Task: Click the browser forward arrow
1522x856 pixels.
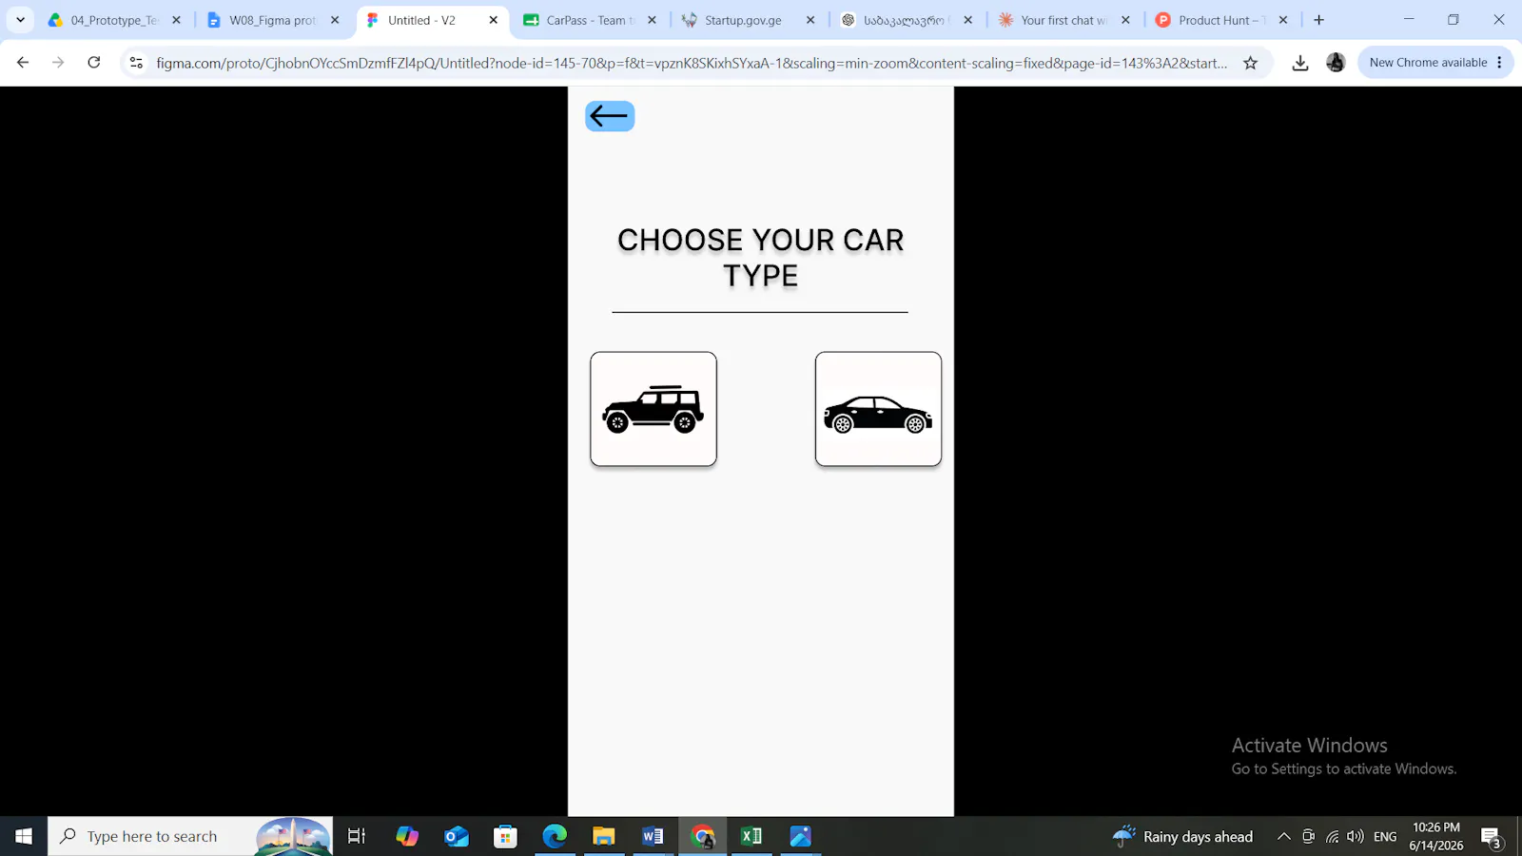Action: click(58, 63)
